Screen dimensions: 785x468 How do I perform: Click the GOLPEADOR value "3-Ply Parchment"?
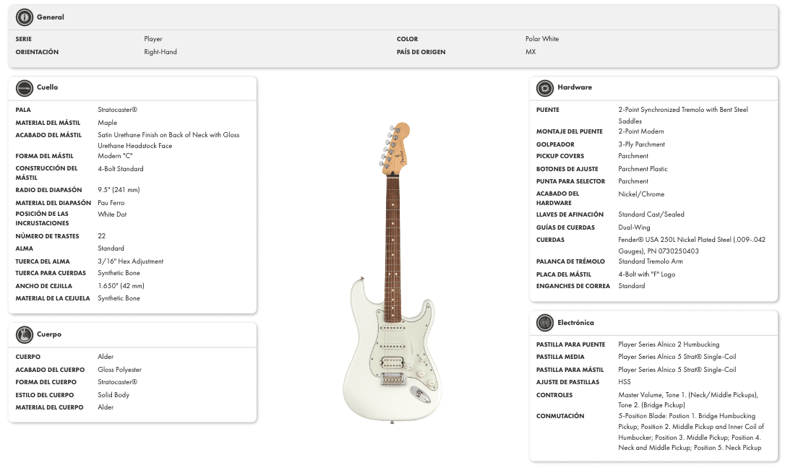(642, 144)
